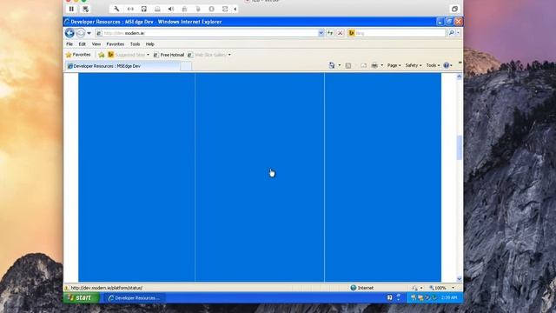This screenshot has width=556, height=313.
Task: Click the Home icon in command bar
Action: 332,65
